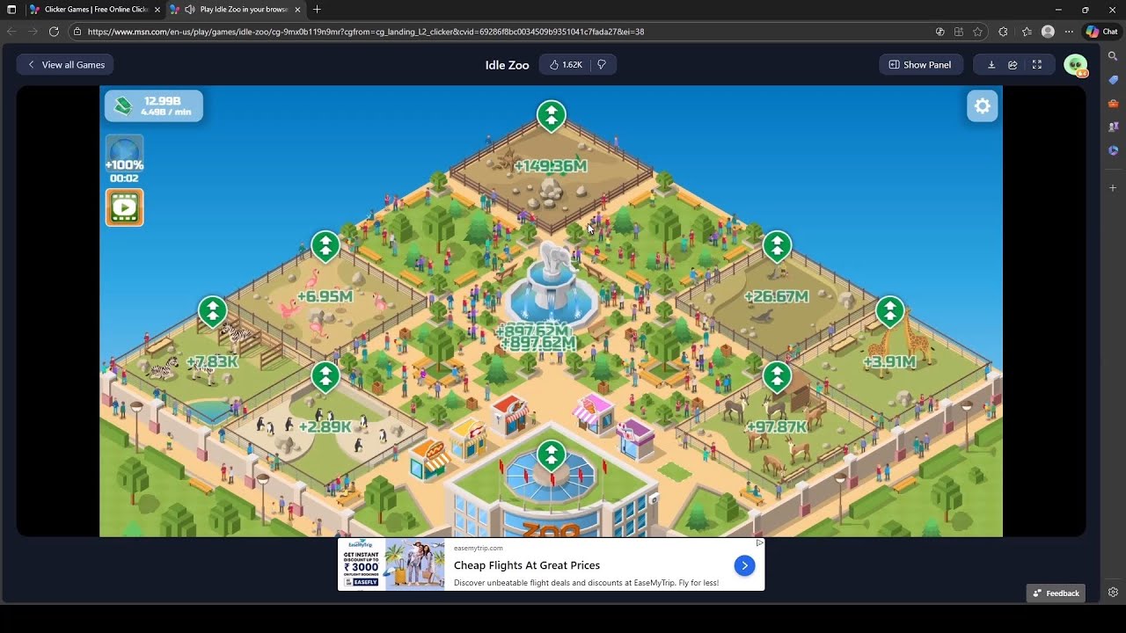Click upgrade arrow above flamingo enclosure

pyautogui.click(x=325, y=246)
